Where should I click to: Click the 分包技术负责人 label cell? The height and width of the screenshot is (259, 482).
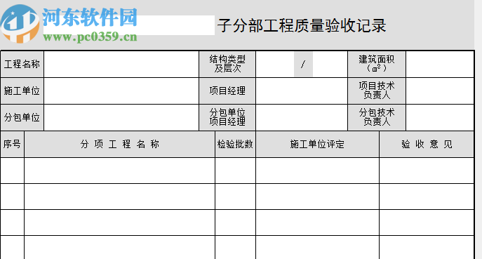377,117
